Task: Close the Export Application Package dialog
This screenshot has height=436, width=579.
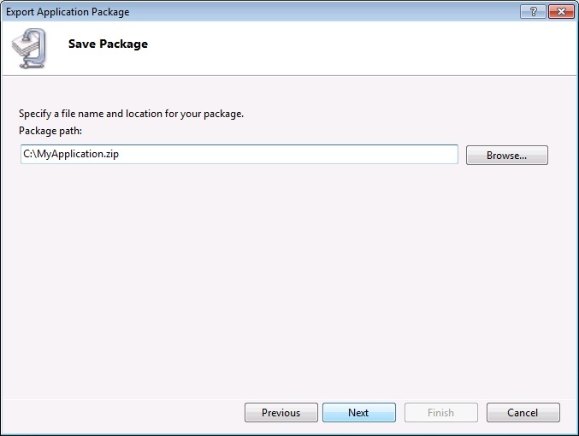Action: tap(560, 12)
